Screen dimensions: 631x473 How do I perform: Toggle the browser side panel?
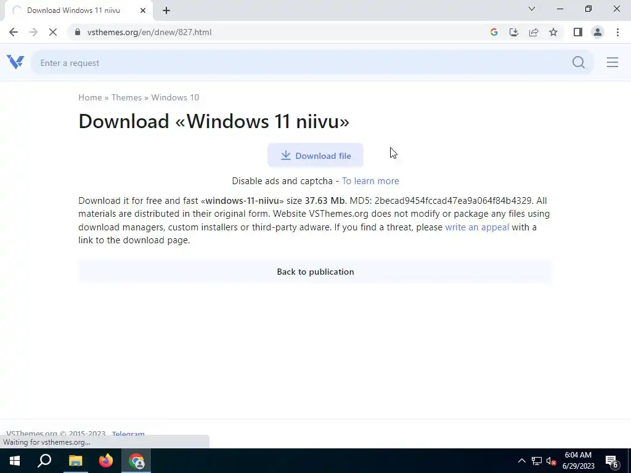tap(577, 32)
